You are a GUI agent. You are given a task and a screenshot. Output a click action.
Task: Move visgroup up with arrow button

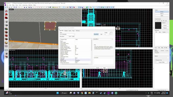[x=165, y=48]
